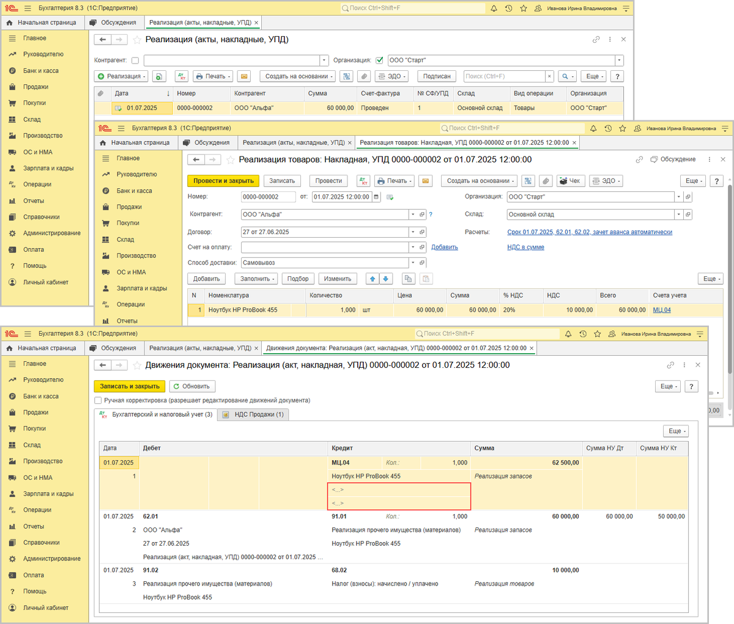Open email envelope icon in document window
The image size is (734, 624).
(x=426, y=181)
